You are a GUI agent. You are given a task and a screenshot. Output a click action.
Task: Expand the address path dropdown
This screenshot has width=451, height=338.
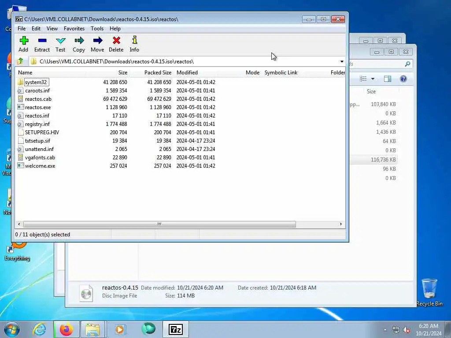(342, 62)
